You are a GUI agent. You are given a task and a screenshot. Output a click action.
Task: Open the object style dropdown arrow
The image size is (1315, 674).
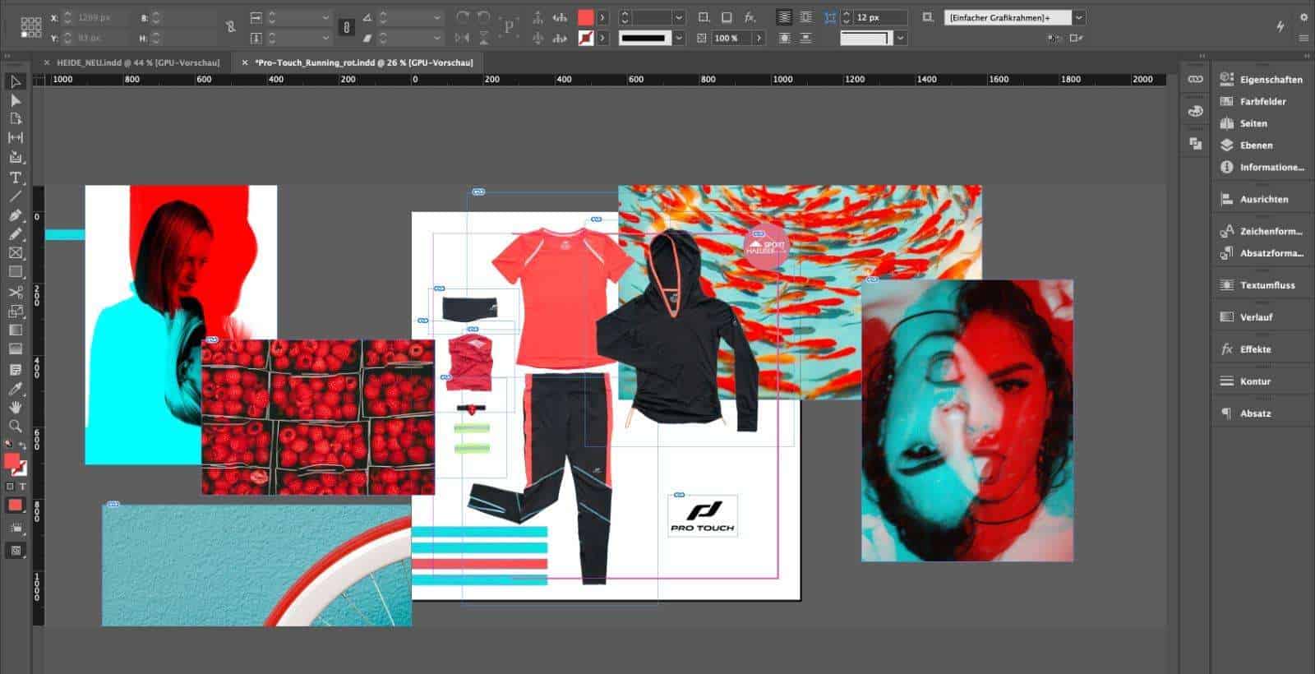click(1079, 17)
